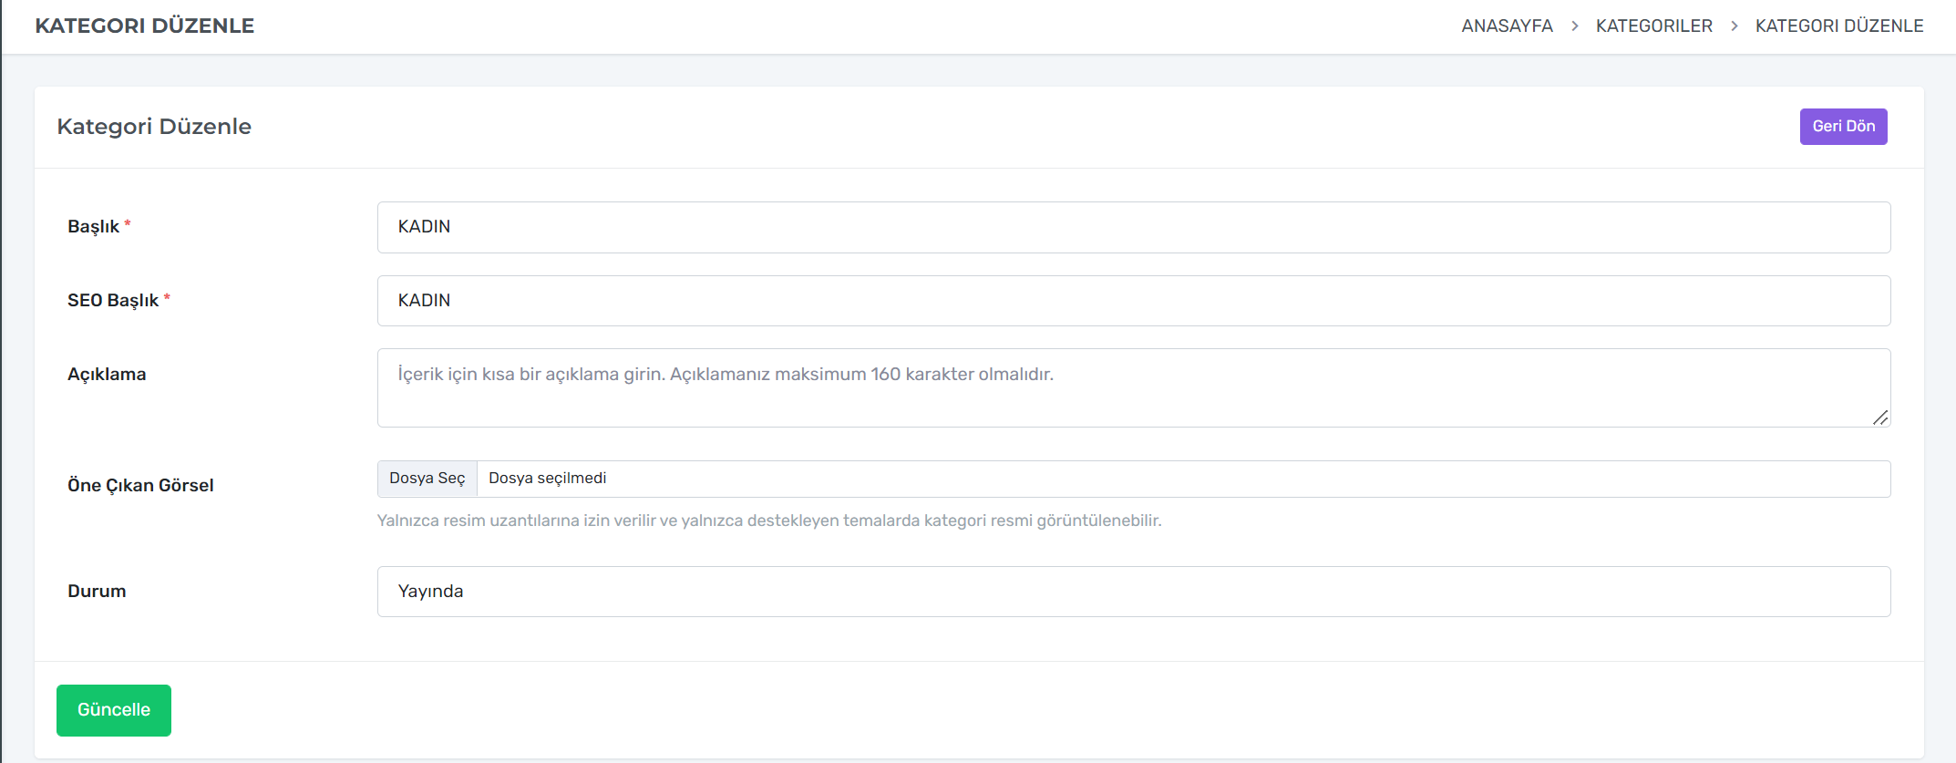This screenshot has height=763, width=1956.
Task: Click chevron after the KATEGORILER breadcrumb
Action: point(1734,26)
